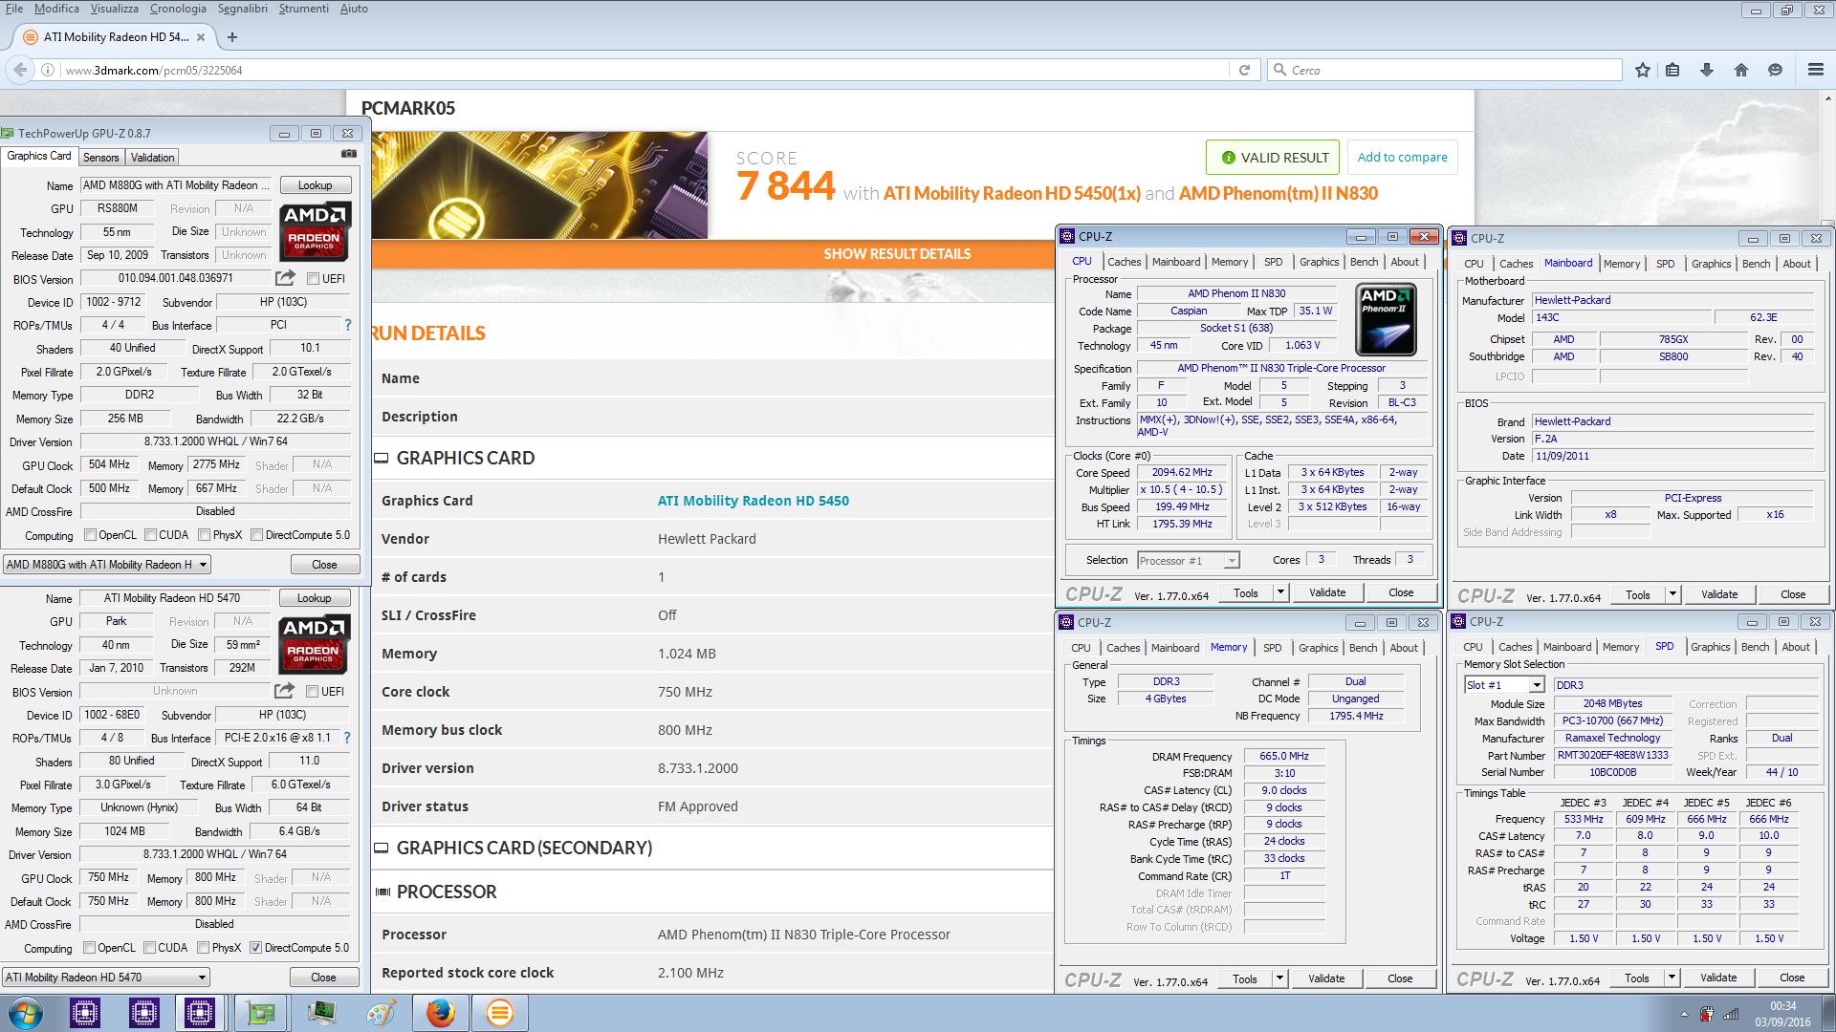Switch to GPU-Z Sensors tab
1836x1032 pixels.
click(x=101, y=158)
